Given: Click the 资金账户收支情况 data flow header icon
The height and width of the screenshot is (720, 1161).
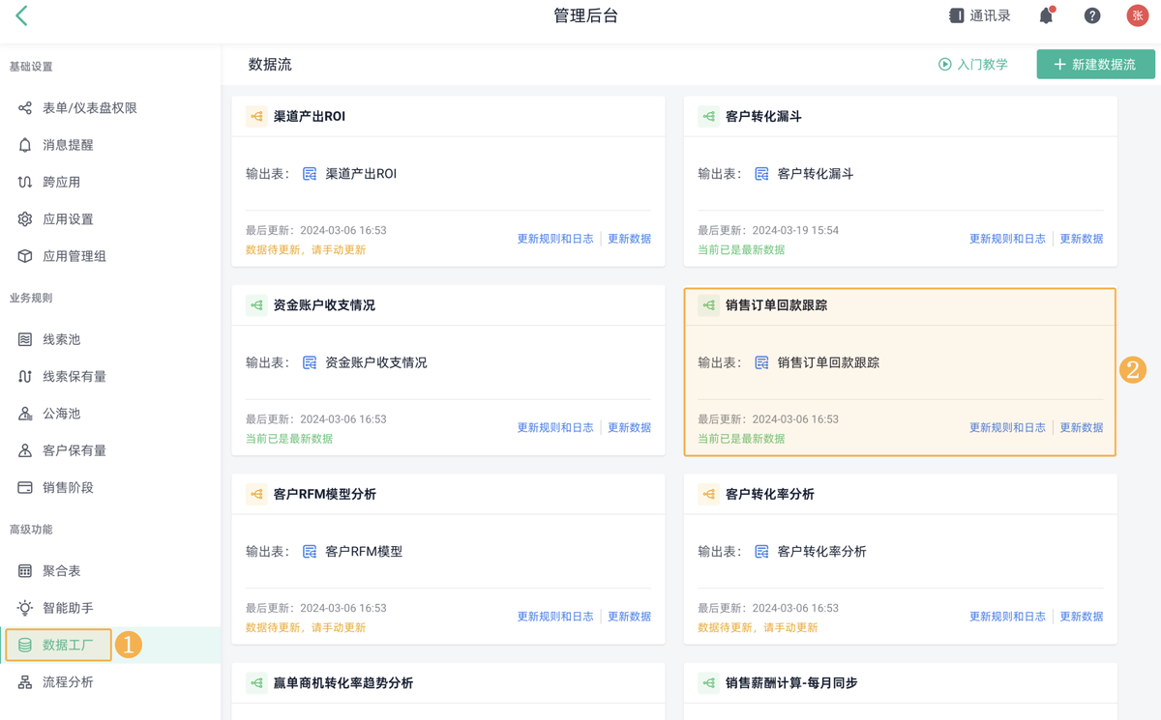Looking at the screenshot, I should tap(256, 305).
